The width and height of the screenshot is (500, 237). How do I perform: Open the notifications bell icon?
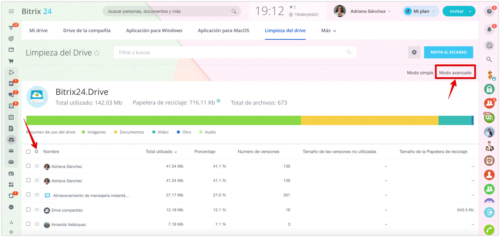coord(489,29)
